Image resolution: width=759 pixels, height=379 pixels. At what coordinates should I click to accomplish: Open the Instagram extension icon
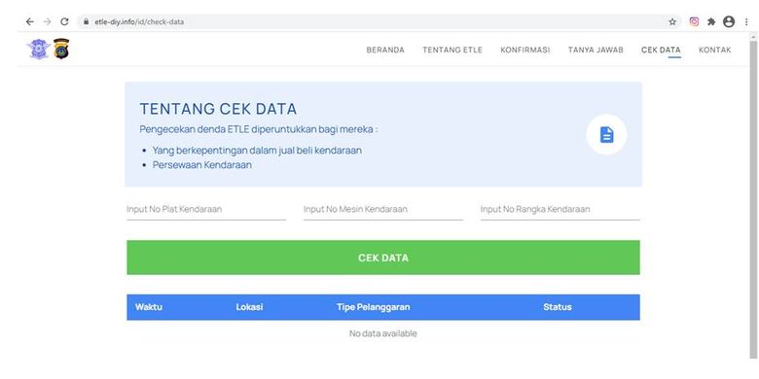(694, 21)
